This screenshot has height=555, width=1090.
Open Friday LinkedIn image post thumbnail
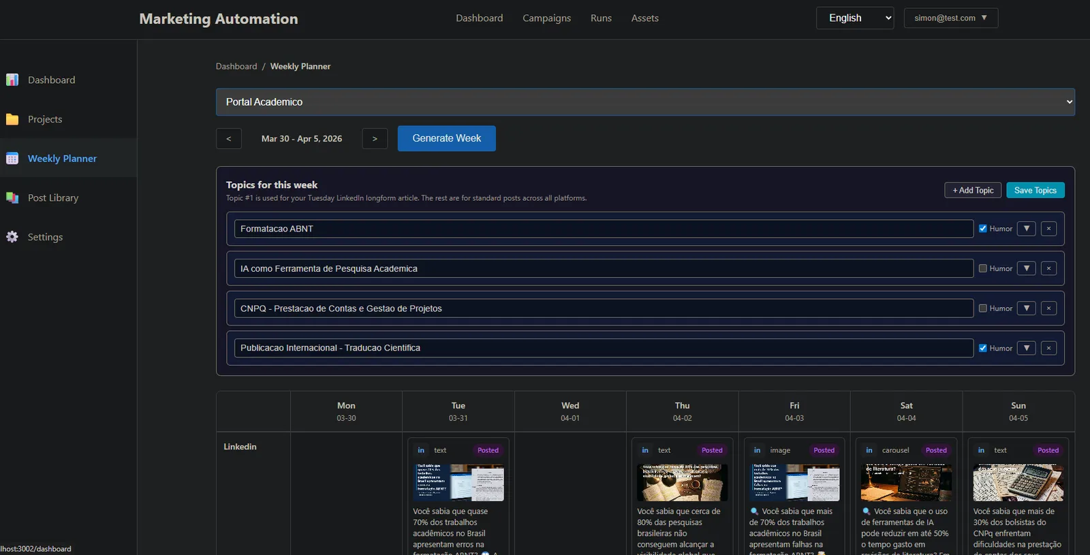[794, 483]
